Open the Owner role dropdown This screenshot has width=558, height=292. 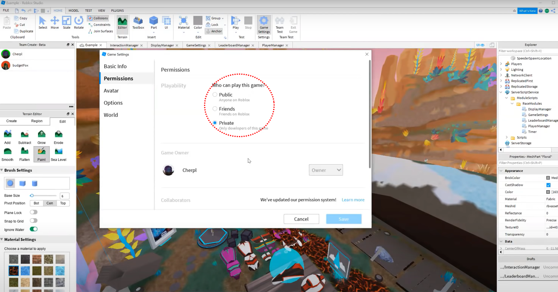(x=326, y=170)
